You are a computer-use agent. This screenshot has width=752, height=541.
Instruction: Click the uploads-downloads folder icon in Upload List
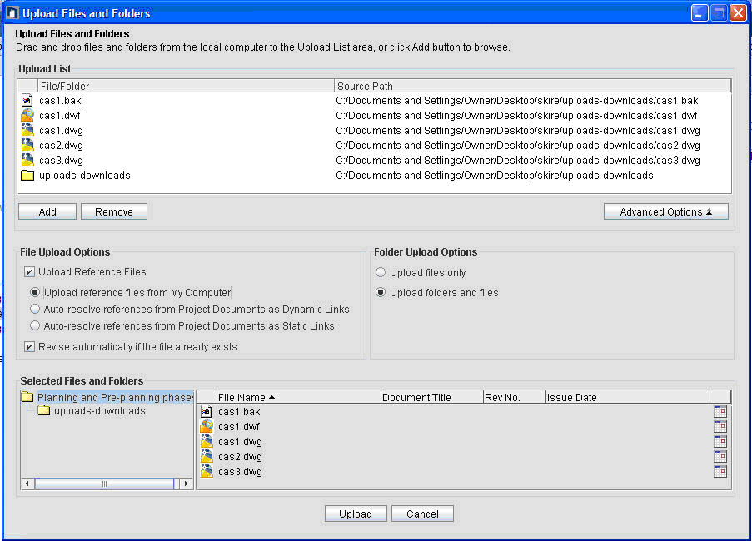(x=27, y=175)
